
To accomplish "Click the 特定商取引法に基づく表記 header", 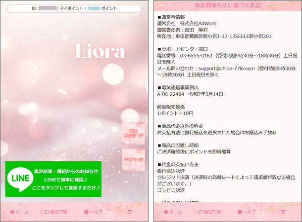I will click(227, 5).
